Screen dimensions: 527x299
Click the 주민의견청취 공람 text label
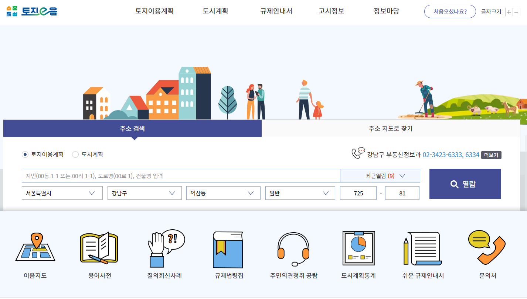pos(293,276)
